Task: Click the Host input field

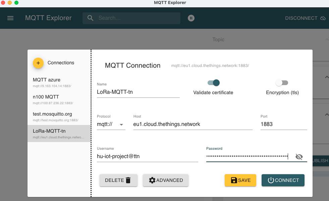Action: click(193, 124)
